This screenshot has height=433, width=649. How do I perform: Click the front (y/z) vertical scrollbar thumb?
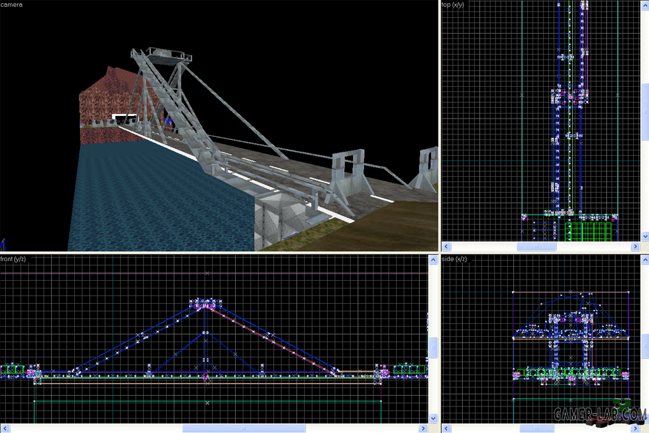433,347
